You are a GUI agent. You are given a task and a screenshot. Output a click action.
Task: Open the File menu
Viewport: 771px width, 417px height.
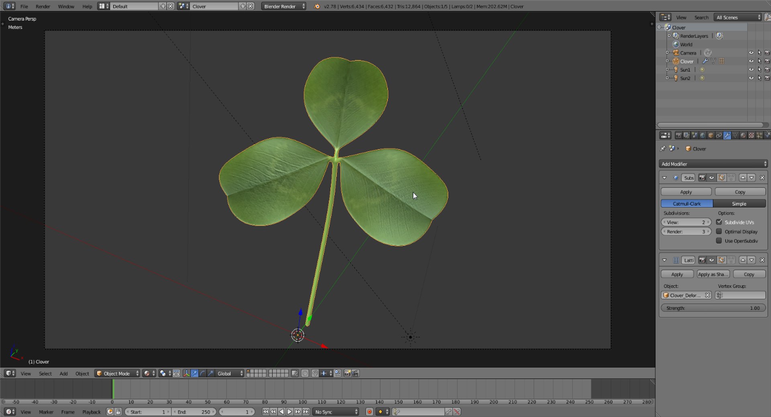coord(24,6)
